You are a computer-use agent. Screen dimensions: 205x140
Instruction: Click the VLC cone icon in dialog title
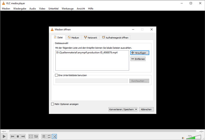pos(52,29)
